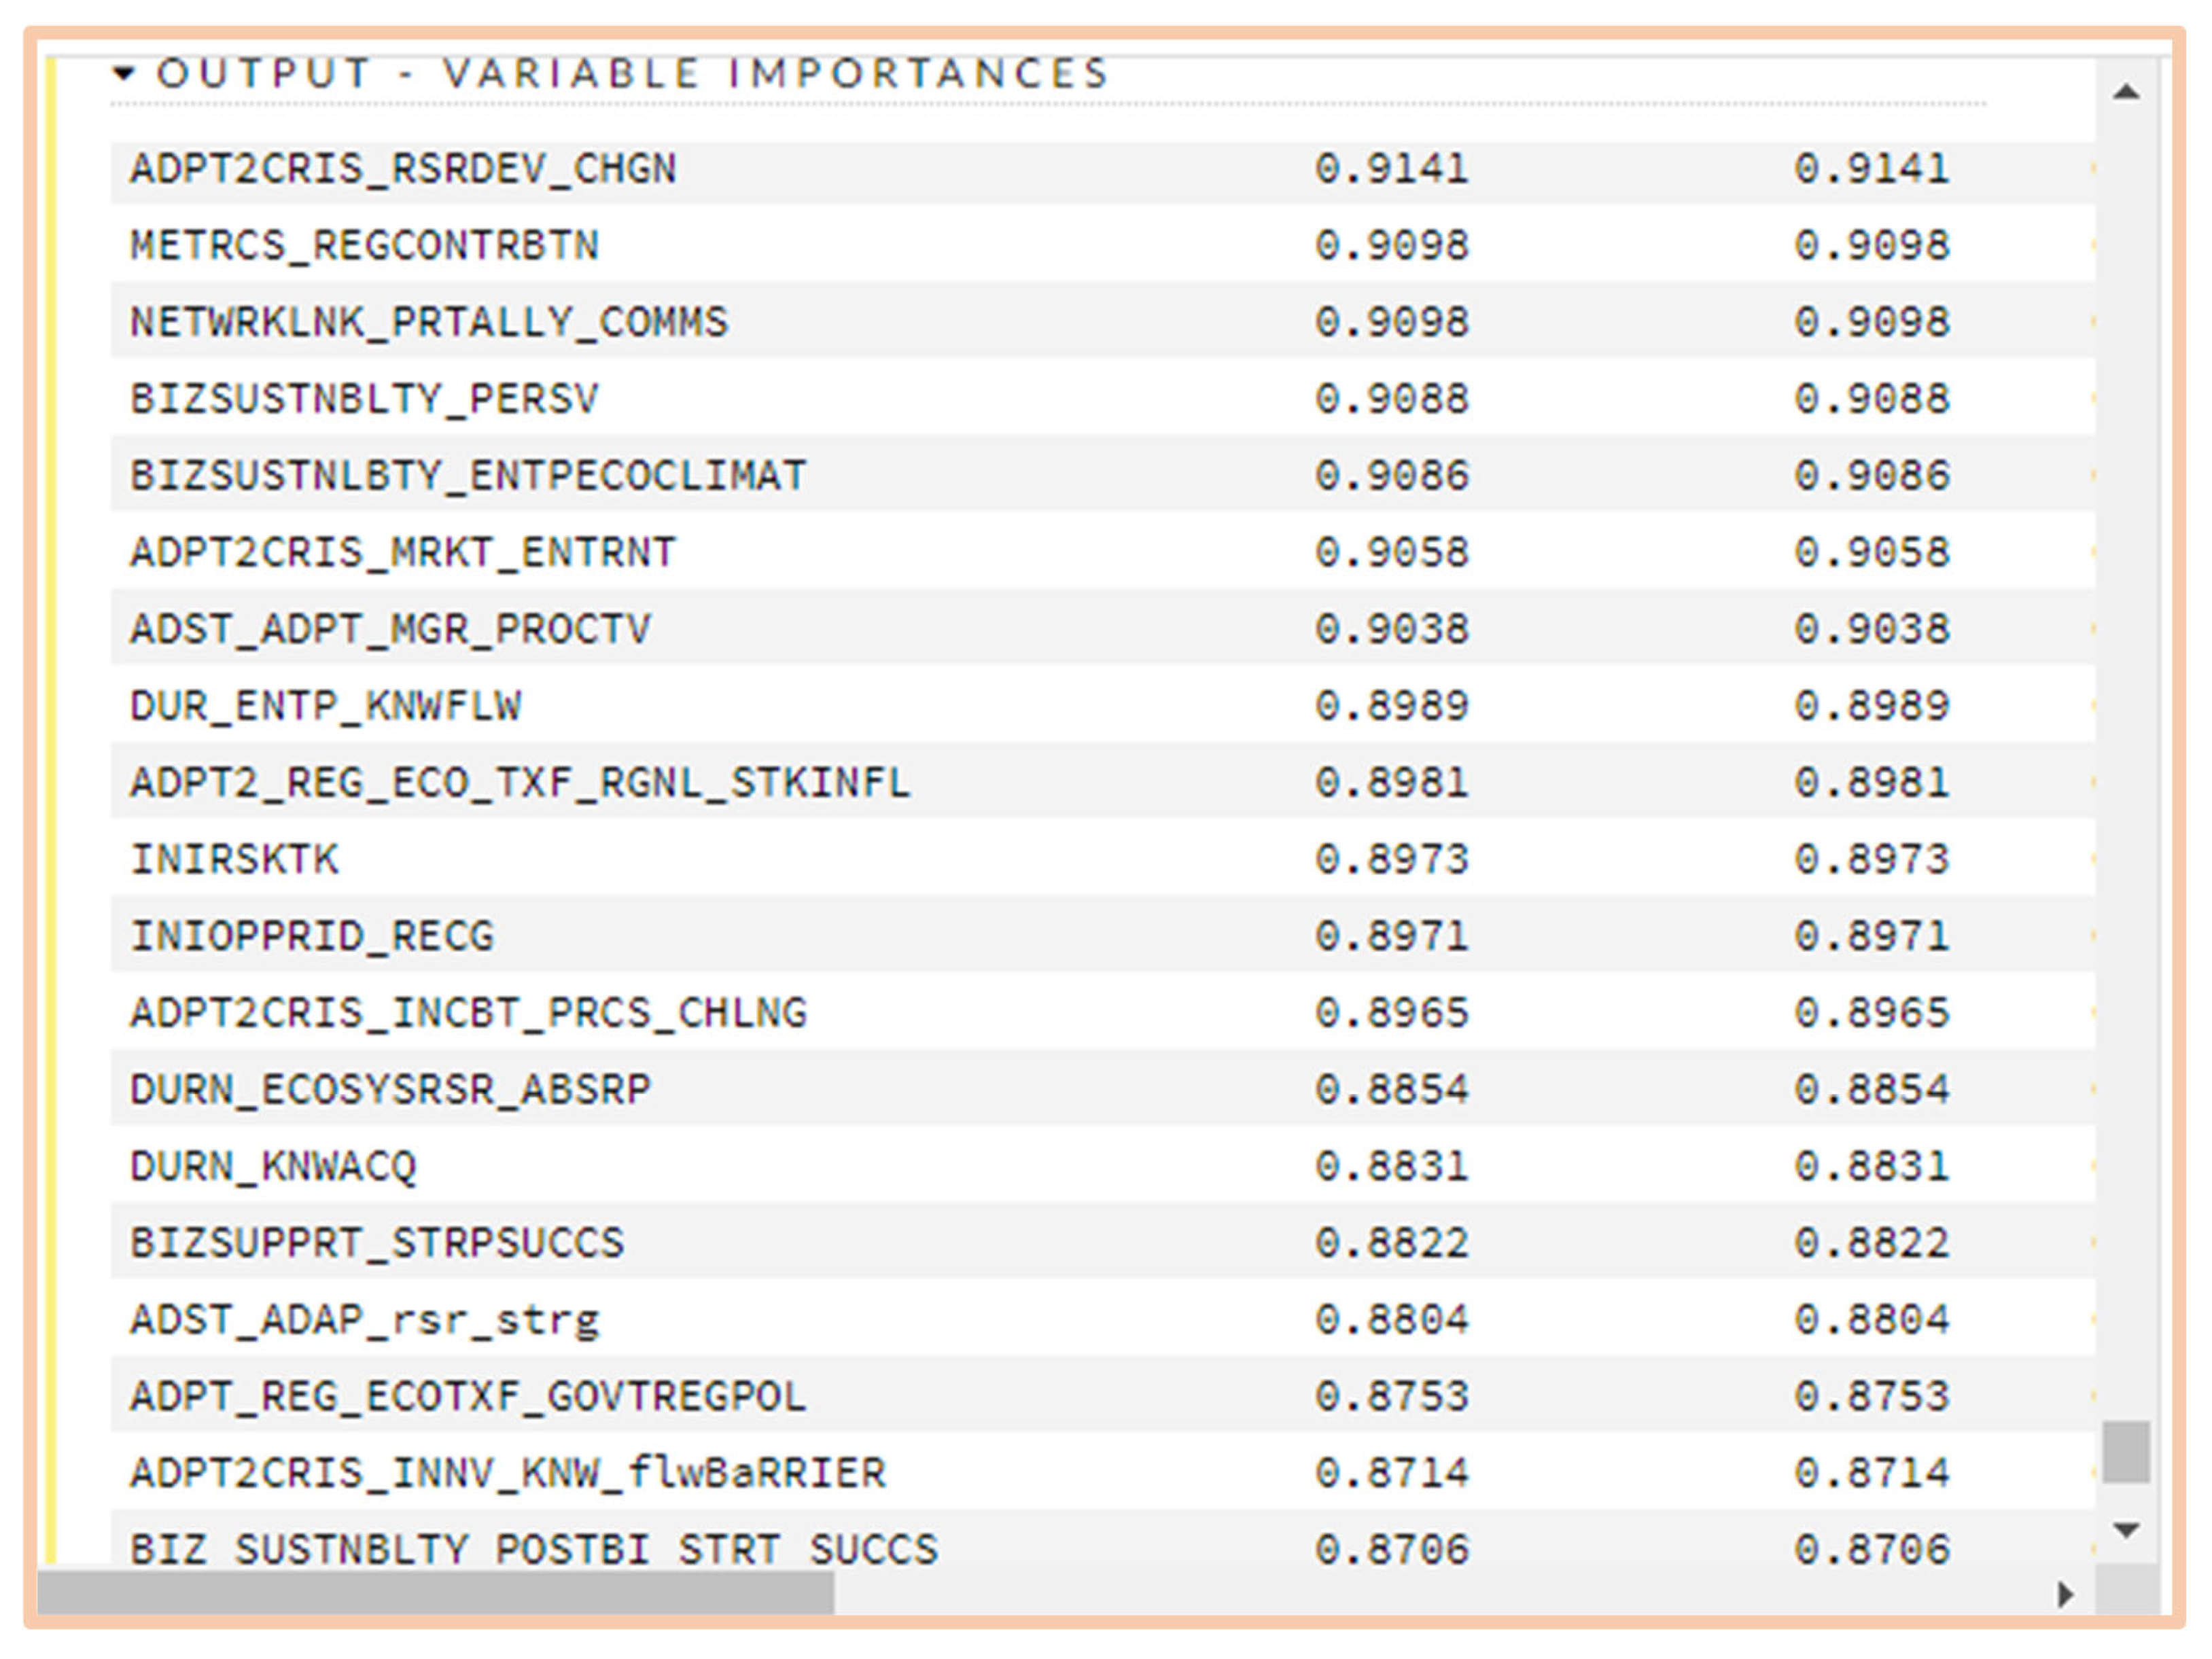This screenshot has height=1659, width=2212.
Task: Select the ADPT2CRIS_RSRDEV_CHGN row
Action: coord(403,169)
